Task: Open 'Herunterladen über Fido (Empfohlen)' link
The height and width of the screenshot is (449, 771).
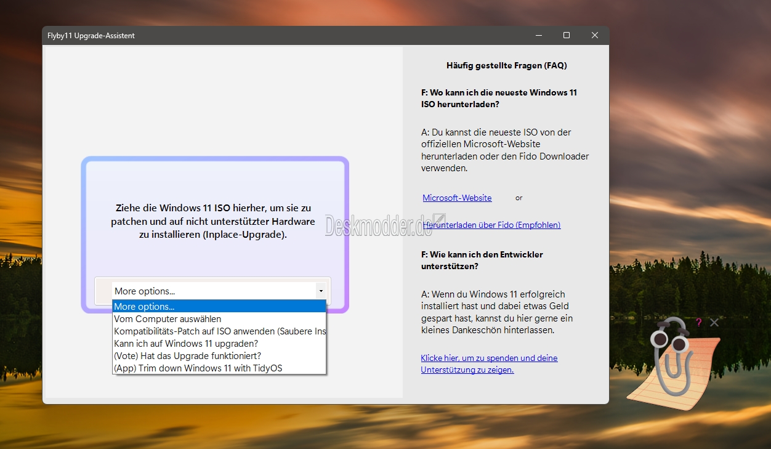Action: coord(491,225)
